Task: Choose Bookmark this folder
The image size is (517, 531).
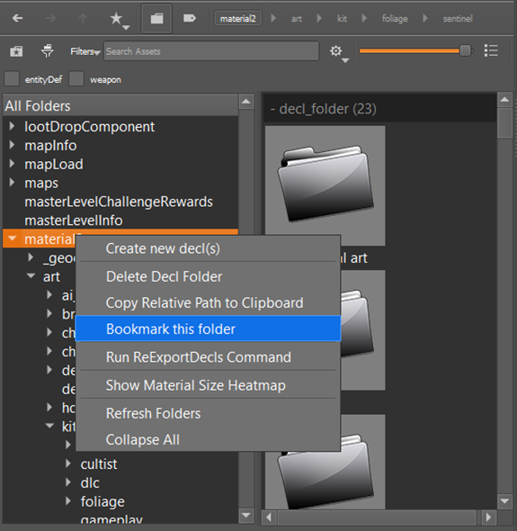Action: click(x=208, y=328)
